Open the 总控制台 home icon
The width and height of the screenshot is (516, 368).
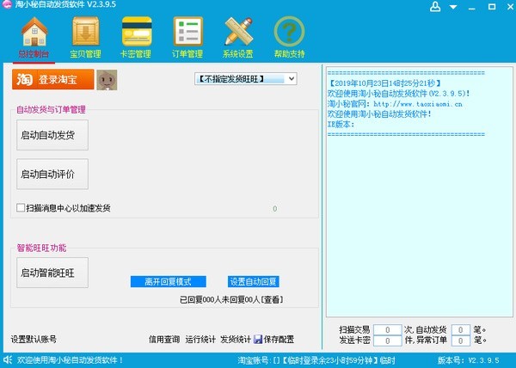coord(34,34)
